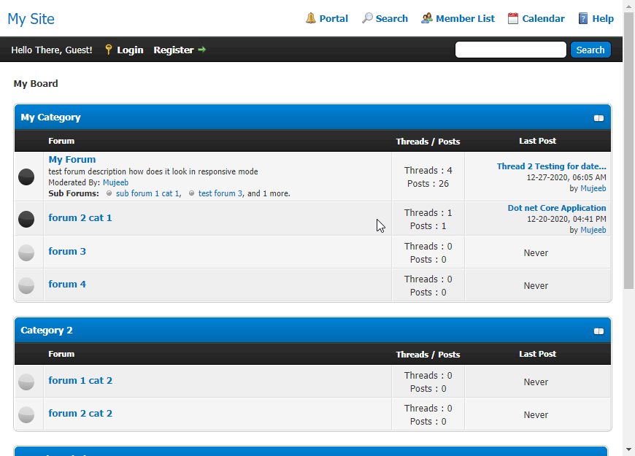This screenshot has width=635, height=456.
Task: Open the forum 3 link
Action: coord(67,251)
